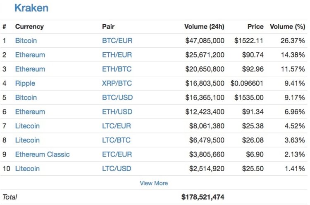Click the Ripple currency link
Image resolution: width=310 pixels, height=205 pixels.
click(x=25, y=83)
